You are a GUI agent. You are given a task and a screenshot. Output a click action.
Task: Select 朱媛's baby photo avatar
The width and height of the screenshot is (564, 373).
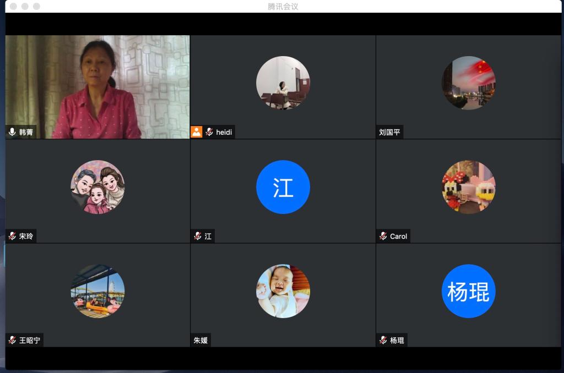(x=283, y=291)
